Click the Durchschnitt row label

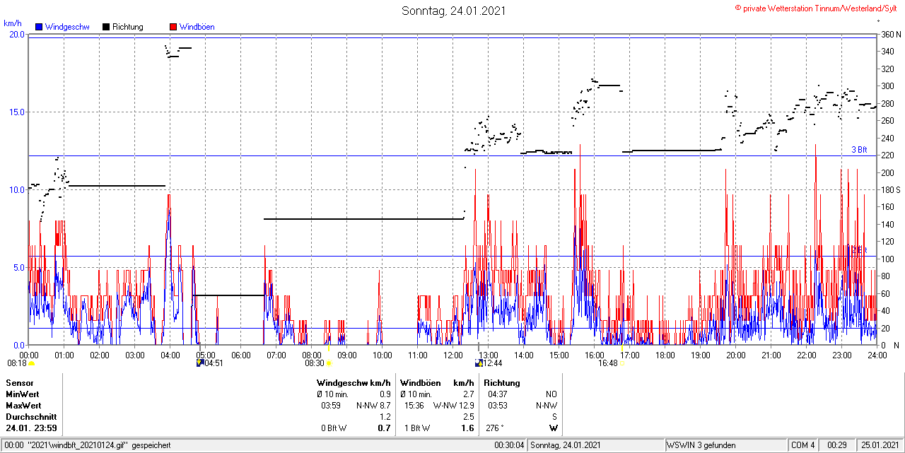tap(31, 417)
